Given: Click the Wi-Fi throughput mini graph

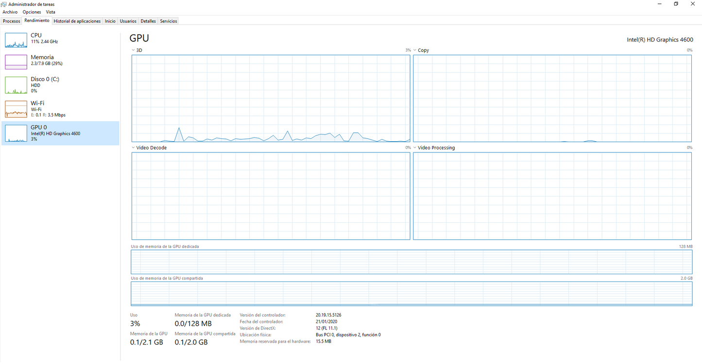Looking at the screenshot, I should [16, 109].
